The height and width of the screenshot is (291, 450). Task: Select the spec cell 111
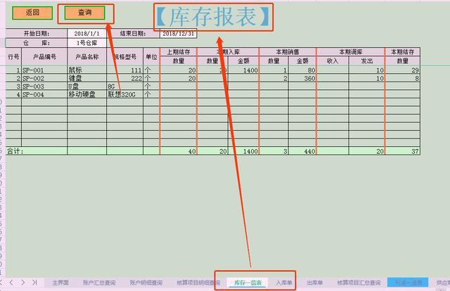click(125, 70)
